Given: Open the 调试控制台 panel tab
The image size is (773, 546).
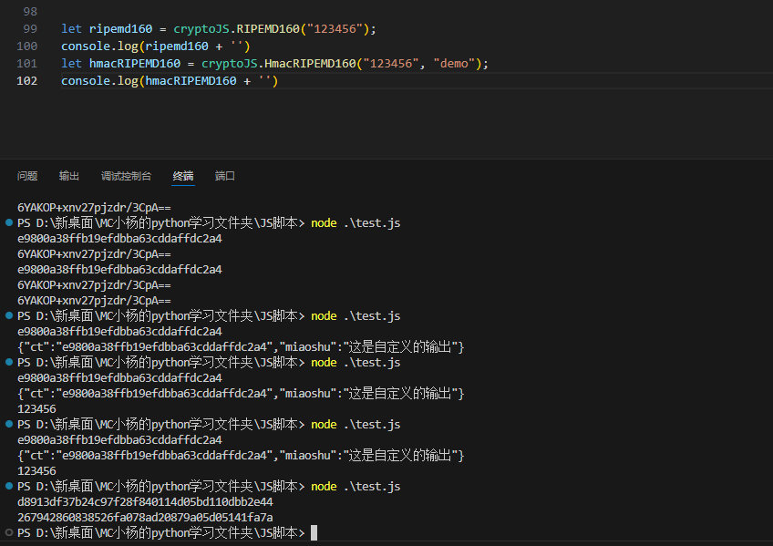Looking at the screenshot, I should pyautogui.click(x=126, y=176).
